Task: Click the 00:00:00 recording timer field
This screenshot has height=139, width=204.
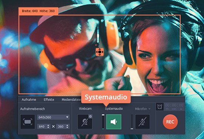Action: (x=174, y=107)
